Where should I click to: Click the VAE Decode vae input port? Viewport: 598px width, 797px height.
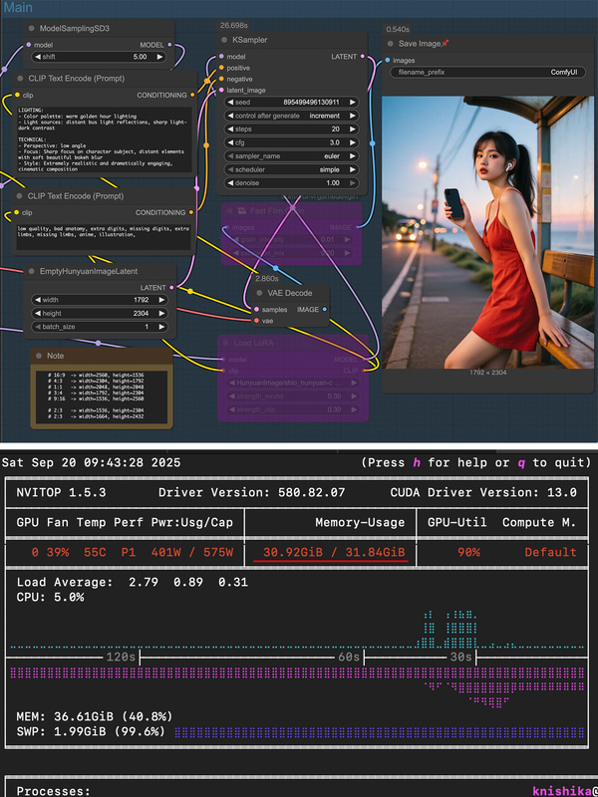point(257,321)
